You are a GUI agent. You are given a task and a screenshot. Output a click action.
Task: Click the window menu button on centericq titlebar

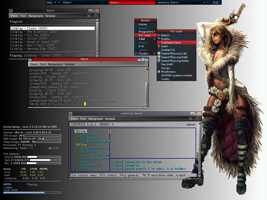point(70,114)
